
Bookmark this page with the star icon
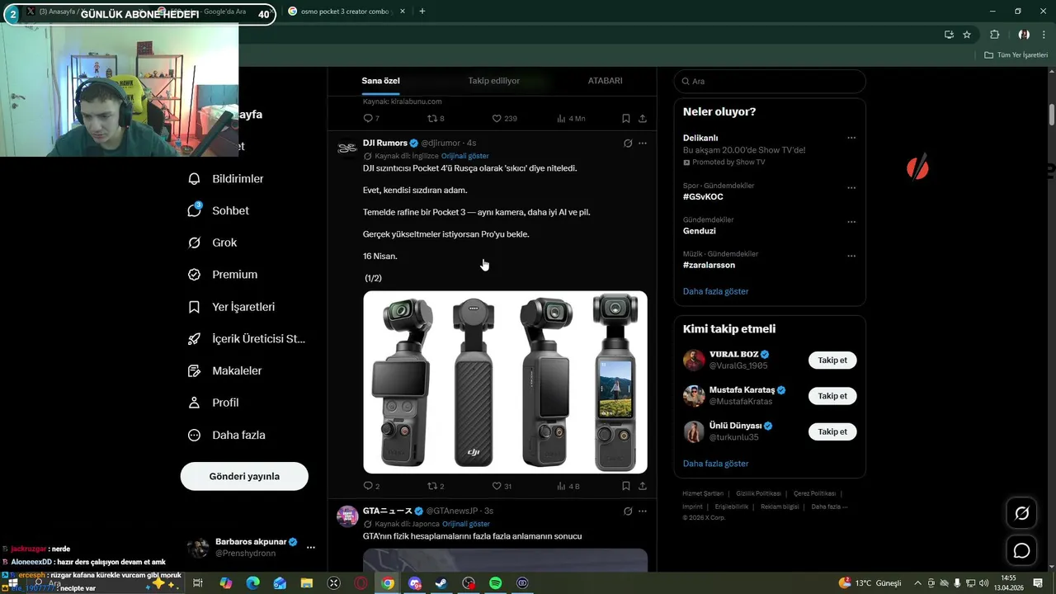tap(967, 35)
